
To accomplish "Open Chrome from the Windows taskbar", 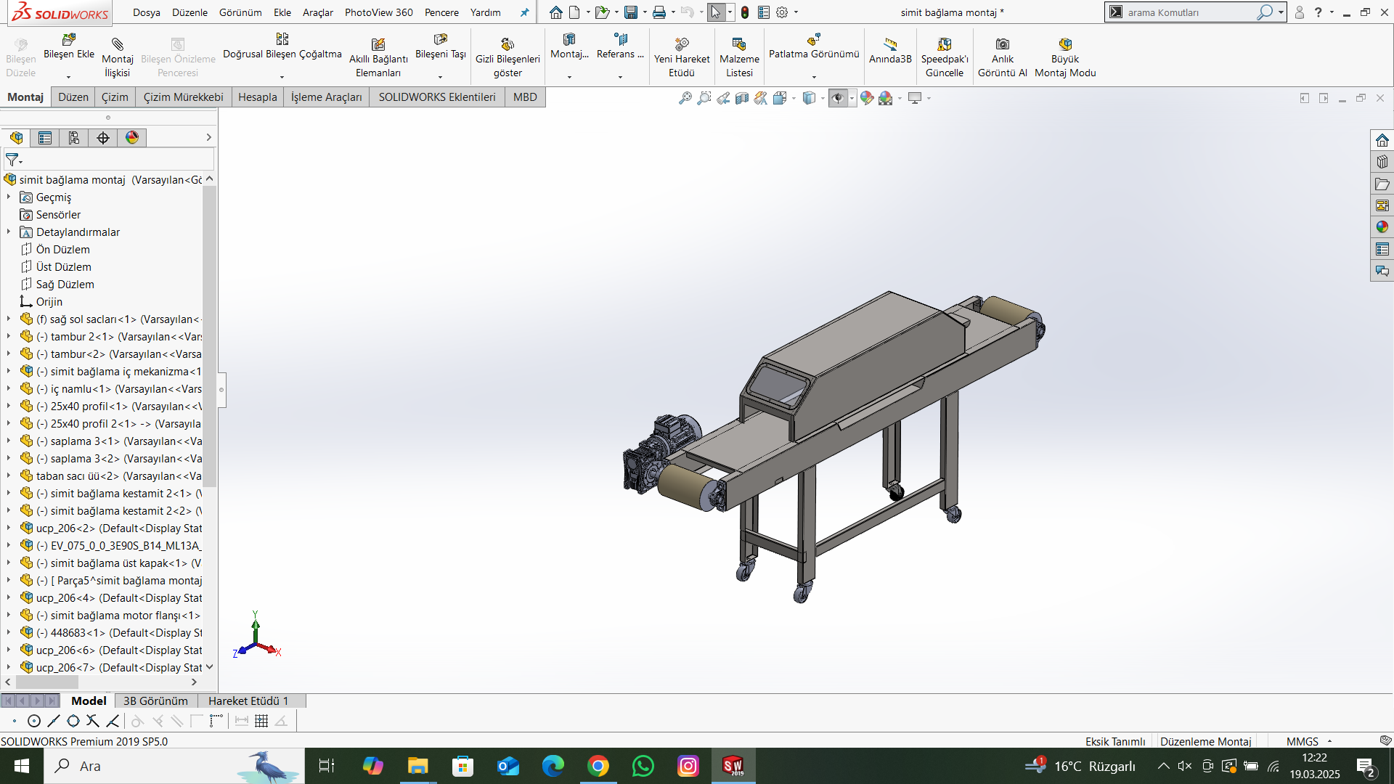I will pos(598,766).
